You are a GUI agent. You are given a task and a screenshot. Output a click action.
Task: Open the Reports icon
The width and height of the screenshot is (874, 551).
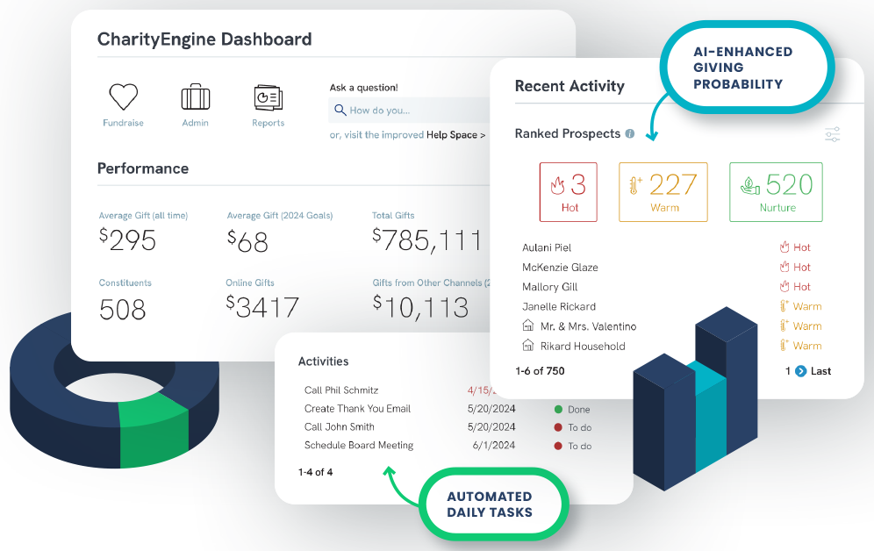[x=267, y=97]
